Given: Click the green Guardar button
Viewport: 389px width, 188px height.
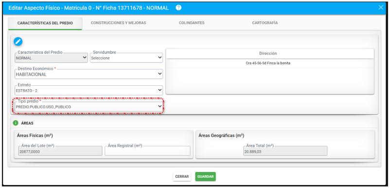Looking at the screenshot, I should coord(205,177).
